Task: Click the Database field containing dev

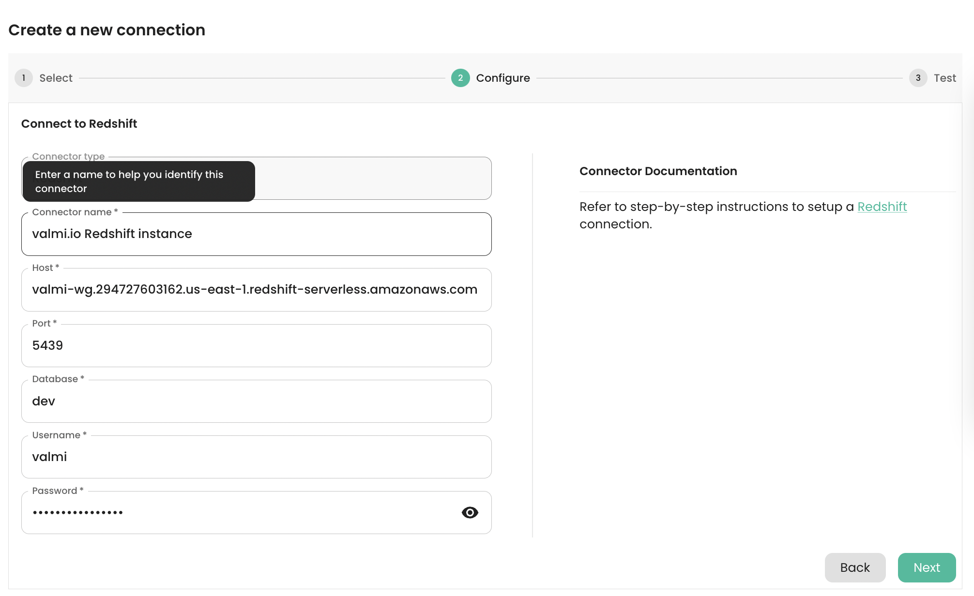Action: [x=257, y=401]
